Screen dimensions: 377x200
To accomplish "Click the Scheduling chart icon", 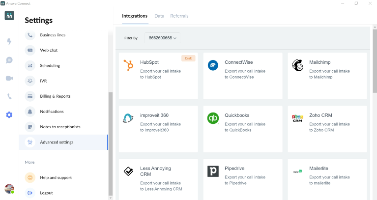I will click(30, 66).
